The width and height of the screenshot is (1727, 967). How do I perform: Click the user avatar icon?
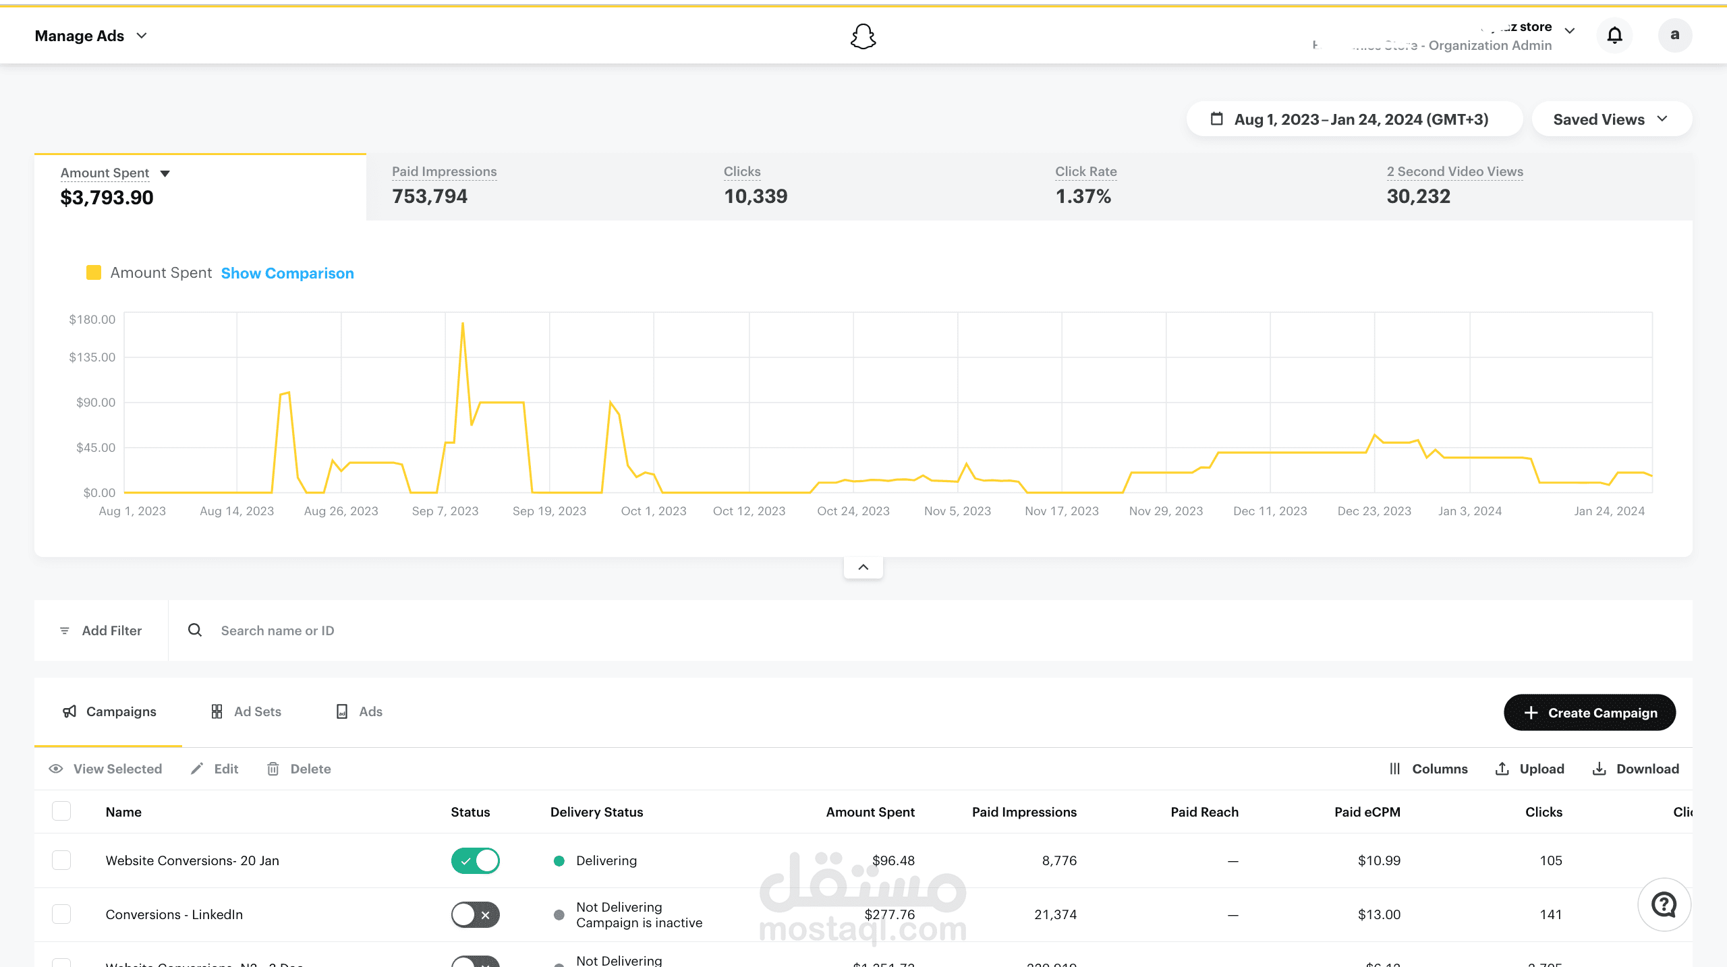tap(1674, 35)
